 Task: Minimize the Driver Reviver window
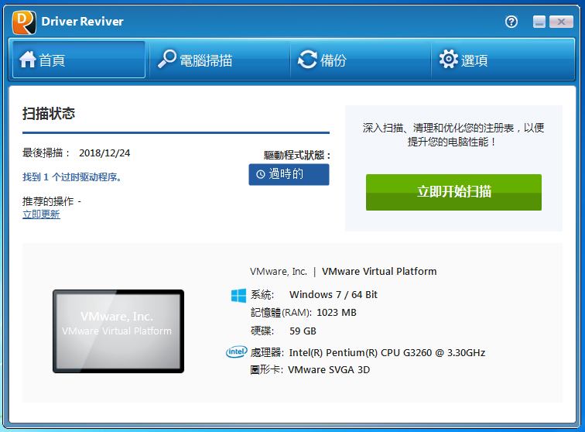(539, 22)
